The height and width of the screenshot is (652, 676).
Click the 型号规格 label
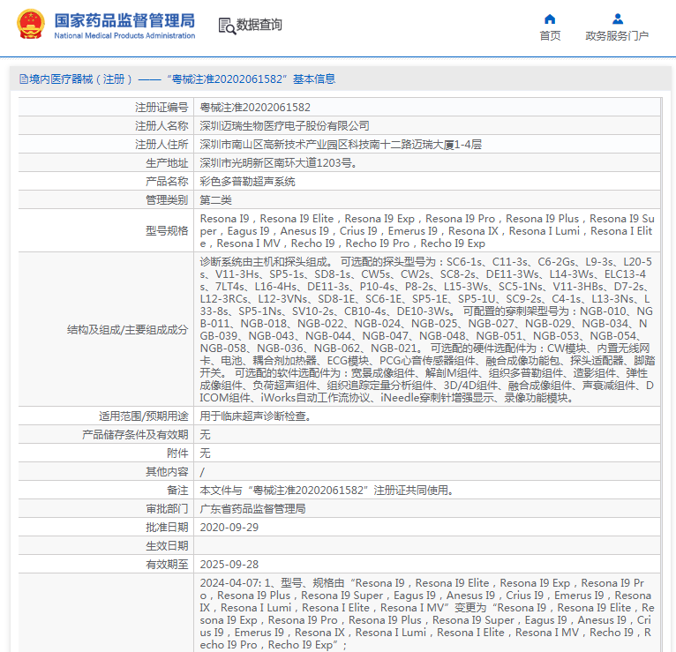coord(167,231)
